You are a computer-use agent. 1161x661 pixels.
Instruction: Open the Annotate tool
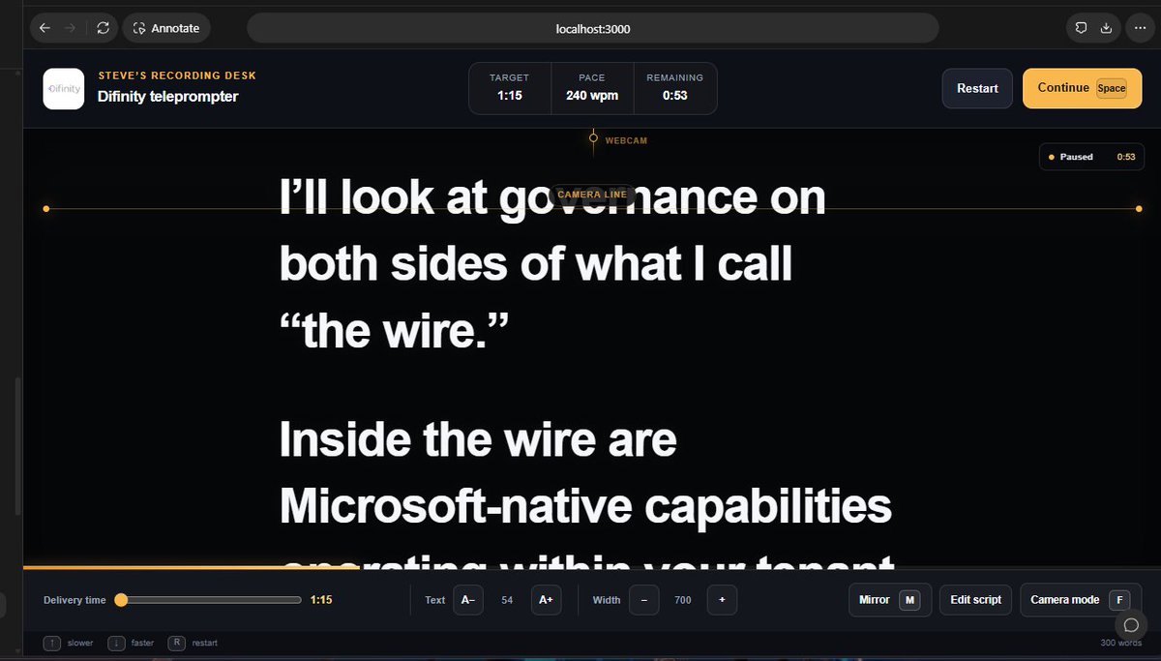[x=166, y=28]
